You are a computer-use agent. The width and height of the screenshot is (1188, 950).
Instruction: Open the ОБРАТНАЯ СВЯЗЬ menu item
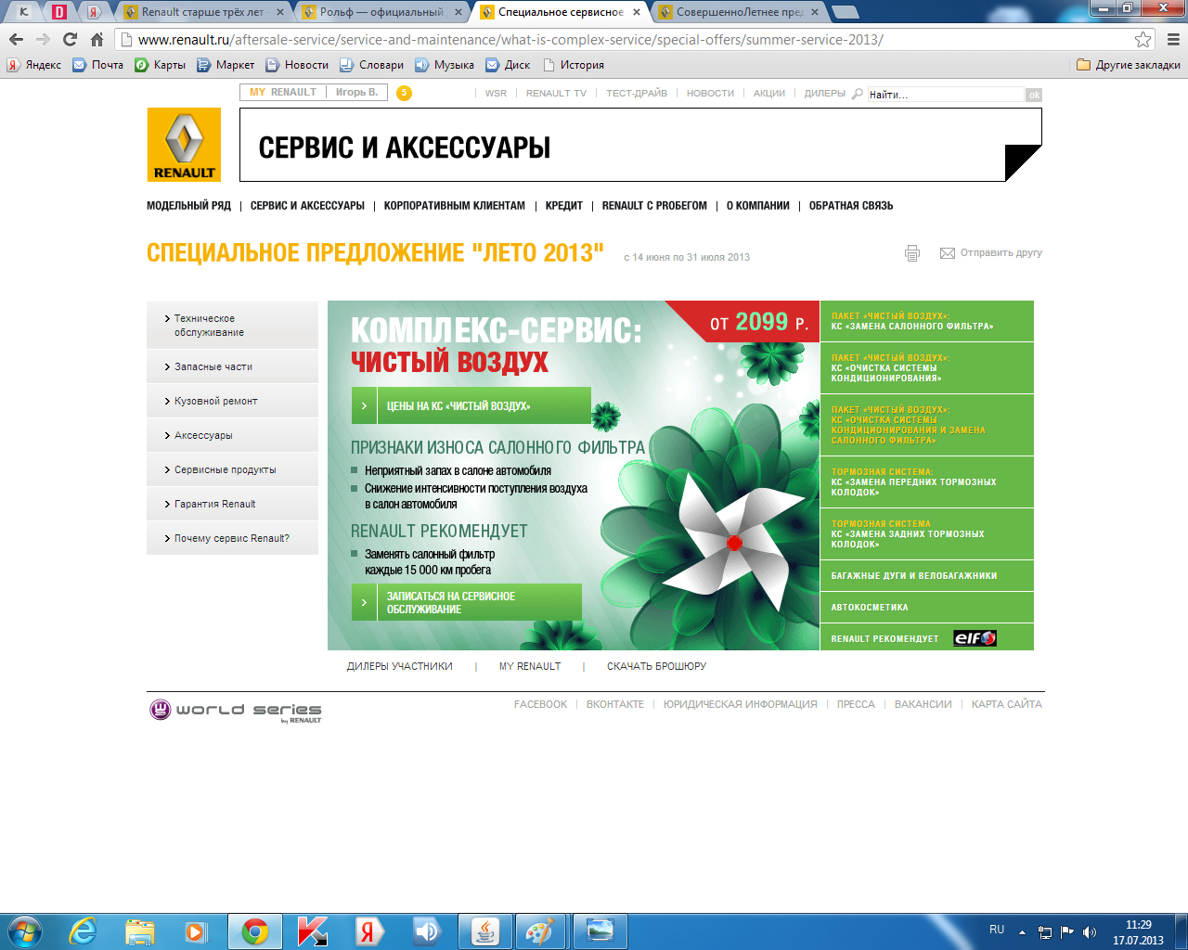(x=851, y=206)
